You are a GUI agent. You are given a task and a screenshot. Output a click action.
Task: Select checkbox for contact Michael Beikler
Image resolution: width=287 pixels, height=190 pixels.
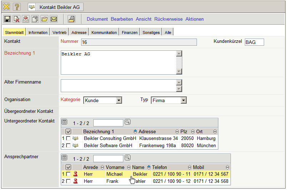coord(68,174)
